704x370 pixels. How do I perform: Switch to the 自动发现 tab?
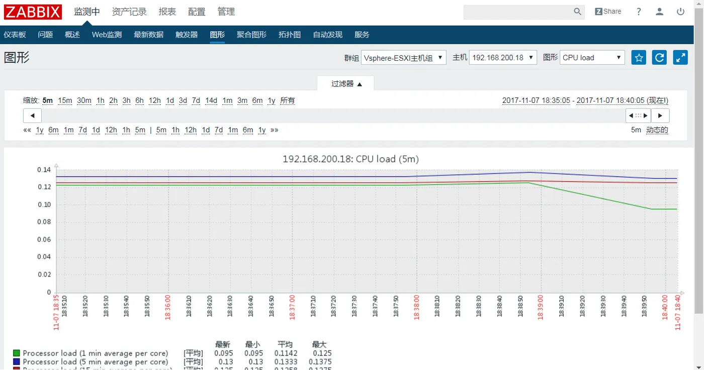point(327,35)
